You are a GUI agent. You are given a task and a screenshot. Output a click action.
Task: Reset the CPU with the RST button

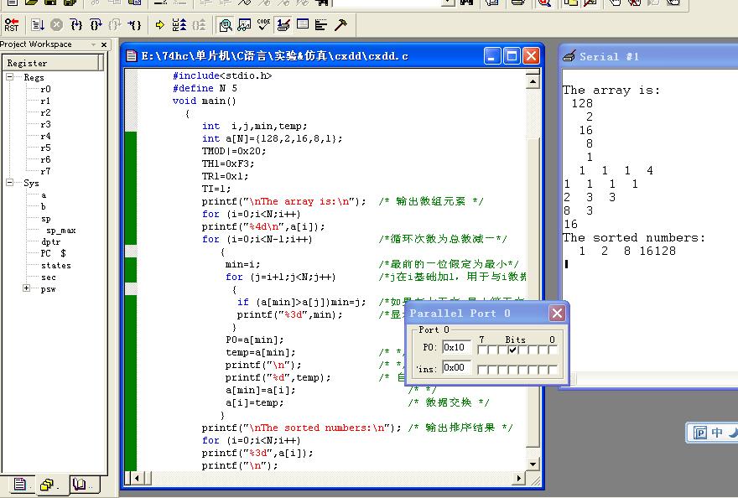tap(12, 25)
